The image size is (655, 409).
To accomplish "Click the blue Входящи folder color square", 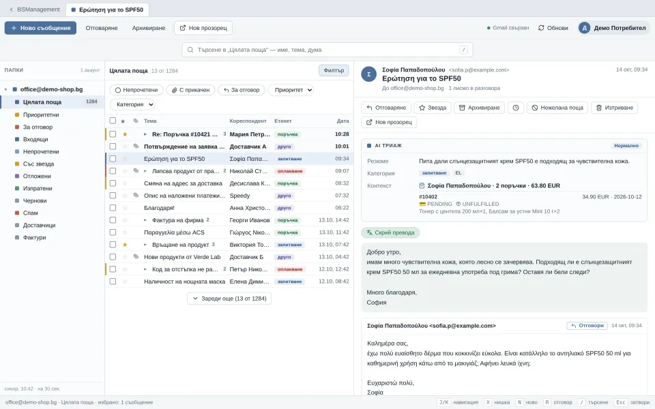I will click(x=16, y=139).
